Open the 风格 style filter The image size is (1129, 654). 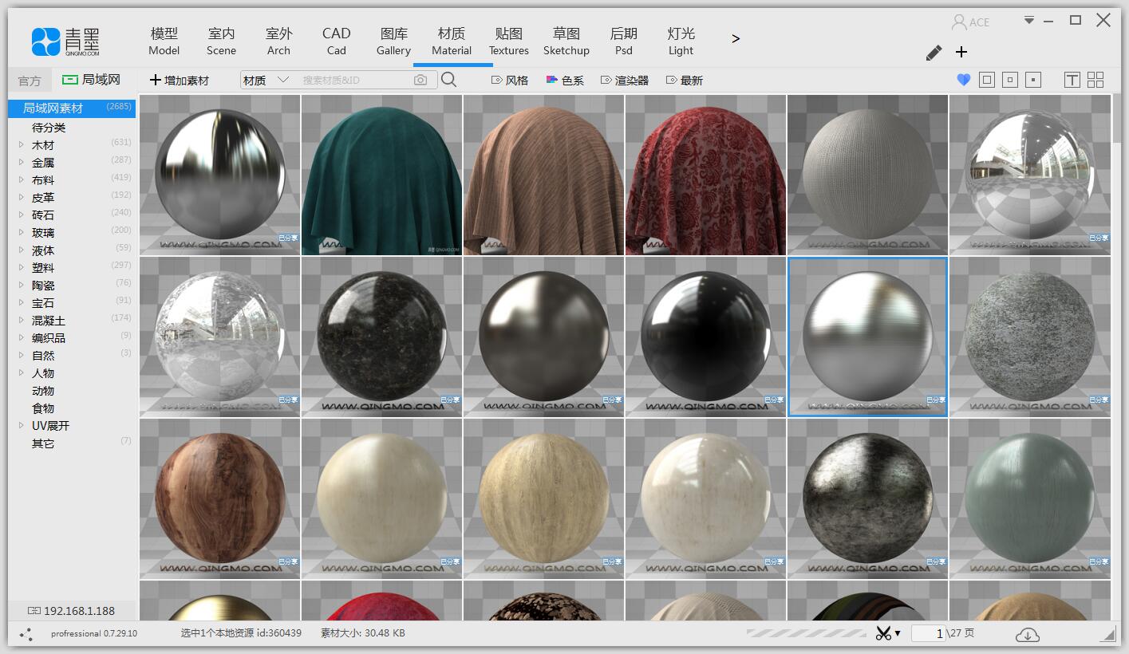(510, 81)
